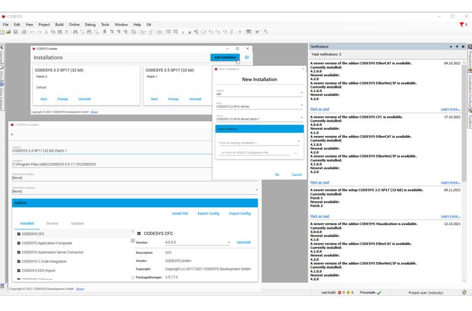472x311 pixels.
Task: Click the Redo toolbar icon
Action: tap(40, 32)
